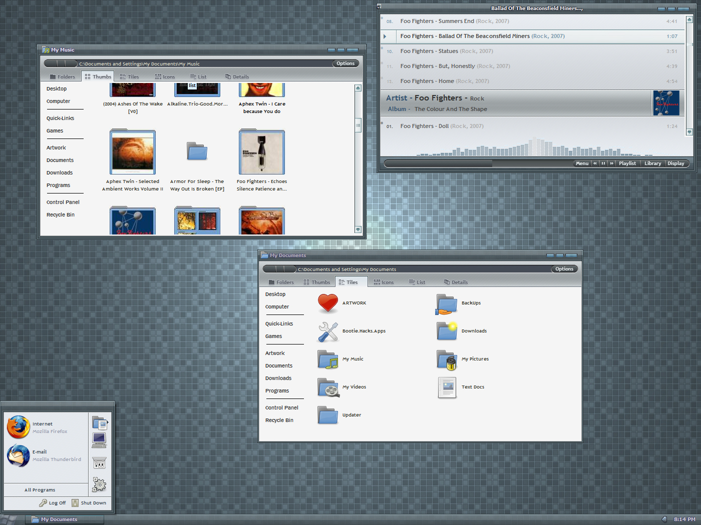
Task: Select track 'Foo Fighters - Statues' in playlist
Action: [532, 51]
